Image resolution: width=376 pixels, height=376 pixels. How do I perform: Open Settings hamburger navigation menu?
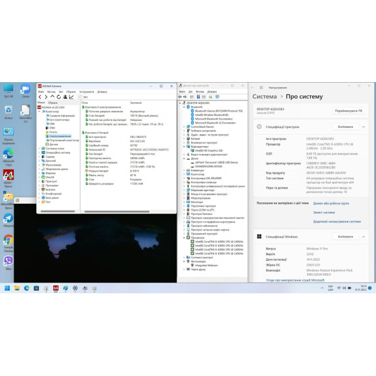click(261, 88)
